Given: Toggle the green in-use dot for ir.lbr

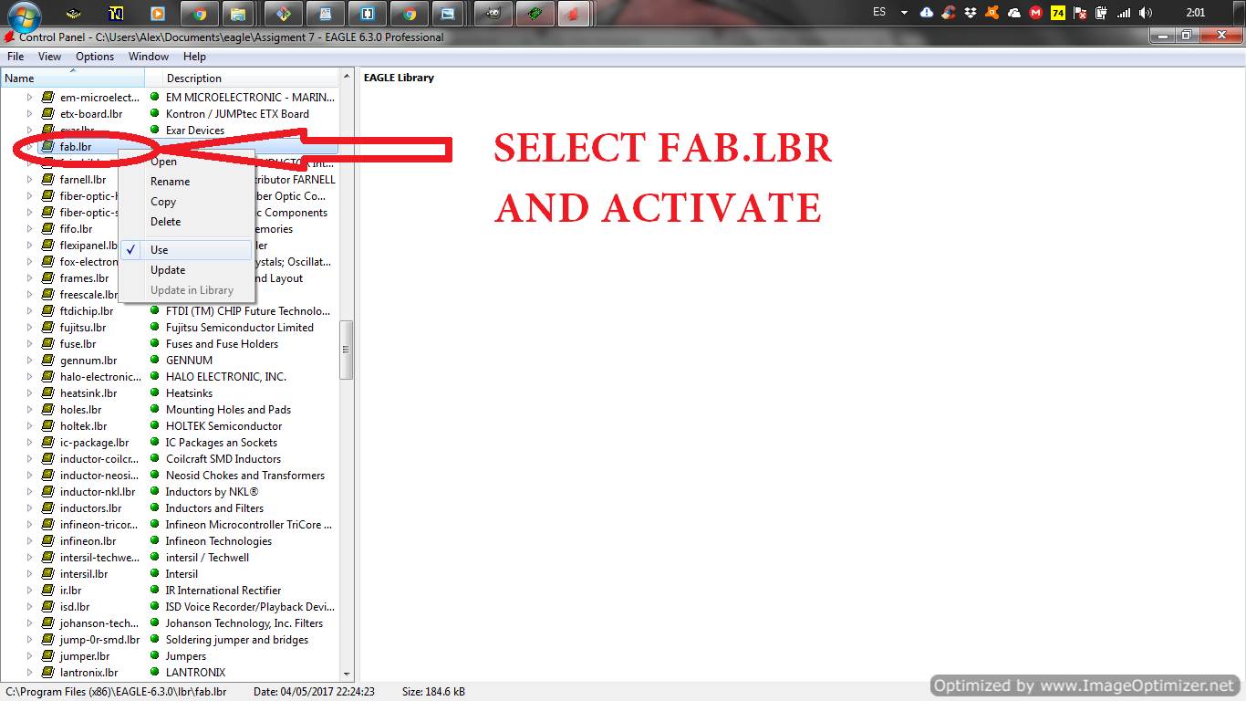Looking at the screenshot, I should pos(155,590).
